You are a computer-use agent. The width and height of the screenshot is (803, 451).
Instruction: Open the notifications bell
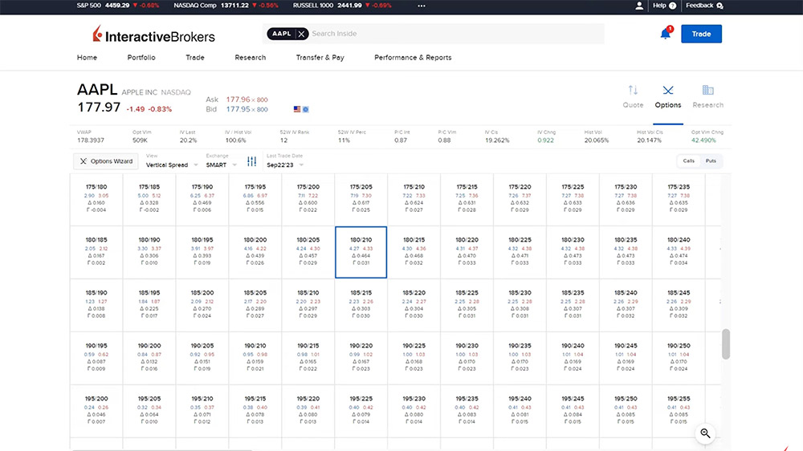(665, 34)
